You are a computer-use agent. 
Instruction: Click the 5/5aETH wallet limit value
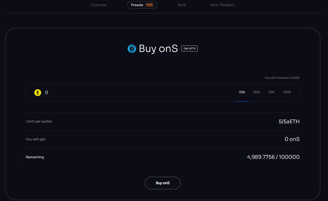point(289,122)
